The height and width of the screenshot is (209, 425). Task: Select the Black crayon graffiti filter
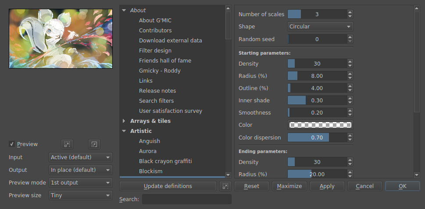click(165, 161)
